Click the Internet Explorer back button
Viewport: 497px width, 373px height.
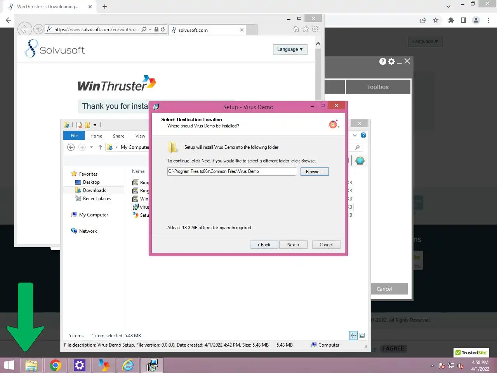click(x=24, y=29)
